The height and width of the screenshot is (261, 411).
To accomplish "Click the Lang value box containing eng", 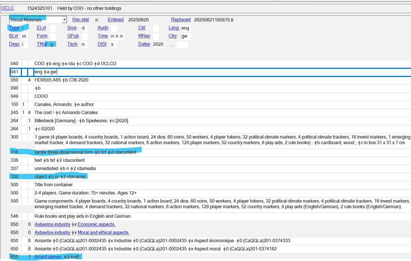I will coord(186,28).
